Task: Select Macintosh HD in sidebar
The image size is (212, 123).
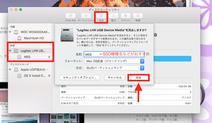Action: point(34,38)
